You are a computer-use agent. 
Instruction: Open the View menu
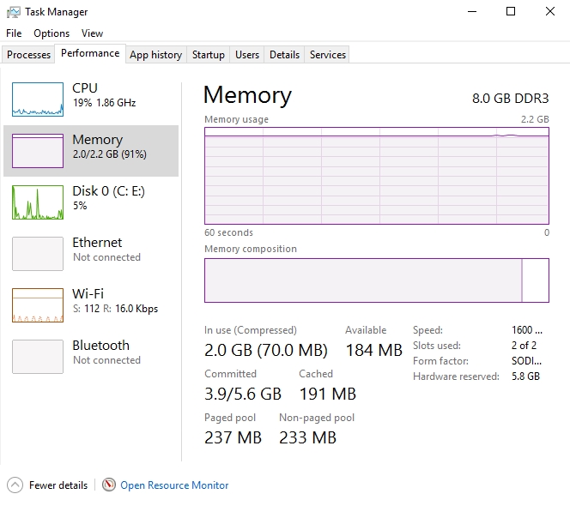(92, 33)
